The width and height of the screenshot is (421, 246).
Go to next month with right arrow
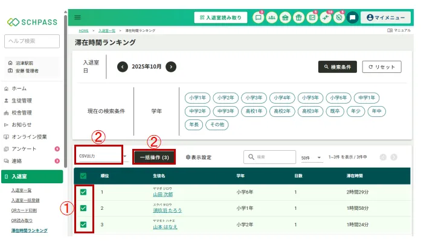(172, 67)
